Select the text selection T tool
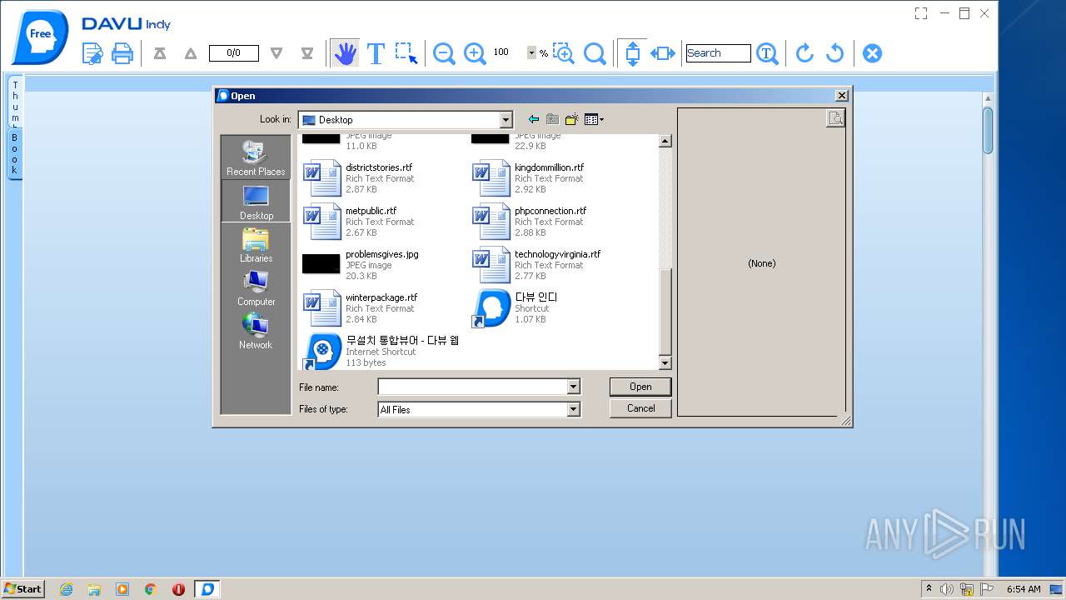 tap(376, 53)
